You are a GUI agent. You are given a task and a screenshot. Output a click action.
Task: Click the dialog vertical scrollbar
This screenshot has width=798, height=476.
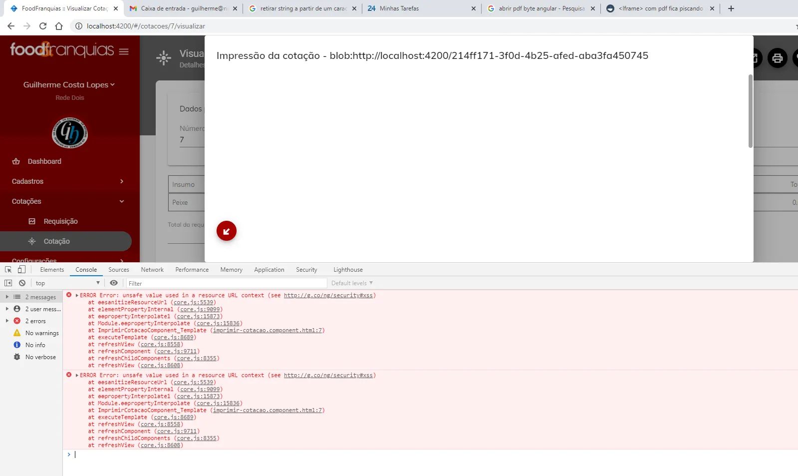click(750, 111)
